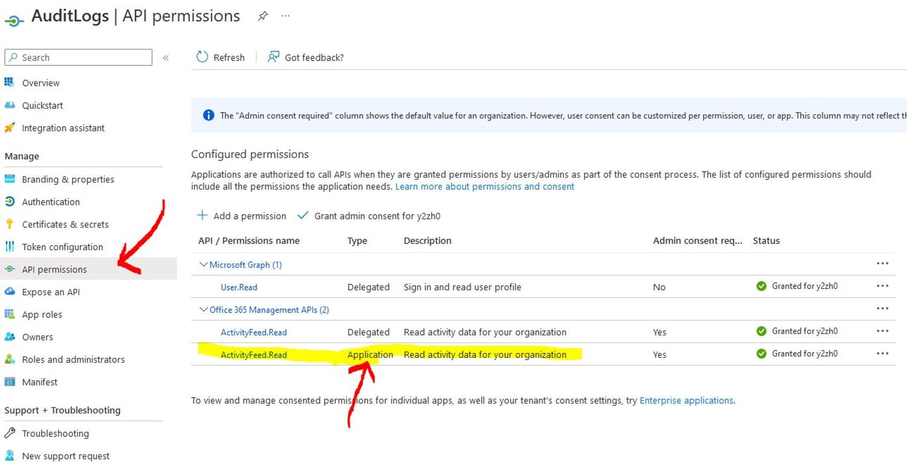Open the Enterprise applications link
The image size is (907, 466).
click(x=686, y=400)
